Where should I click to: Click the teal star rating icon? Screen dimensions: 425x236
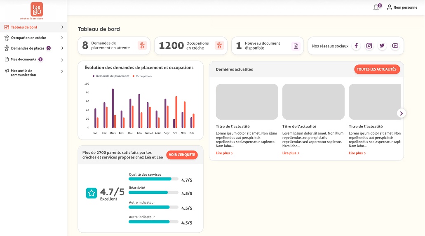pyautogui.click(x=92, y=193)
